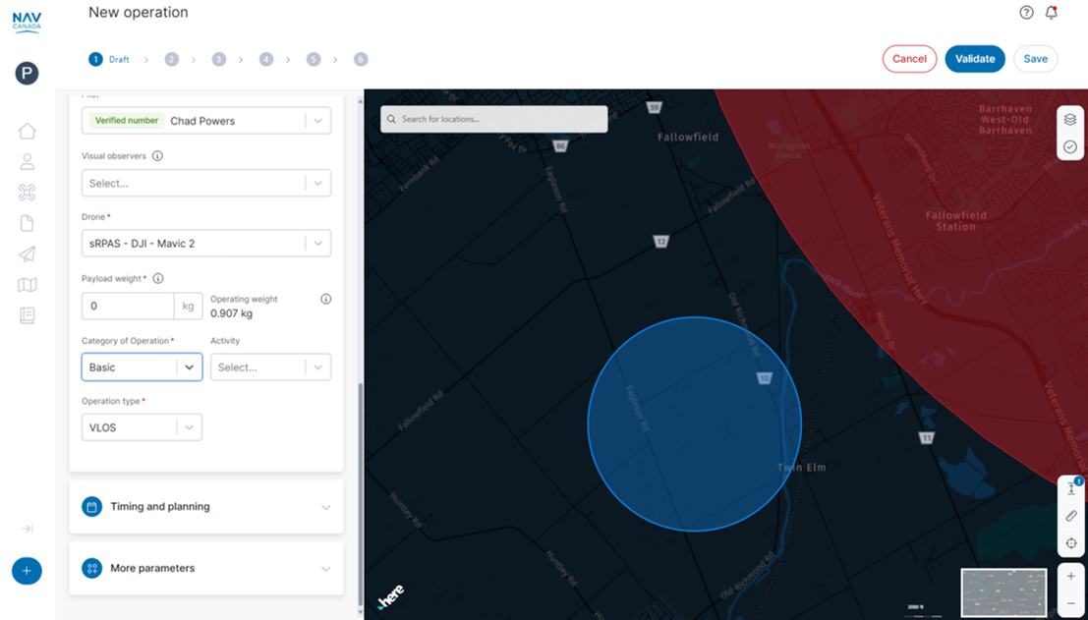Select the ruler measure tool on map
This screenshot has width=1088, height=620.
point(1070,516)
